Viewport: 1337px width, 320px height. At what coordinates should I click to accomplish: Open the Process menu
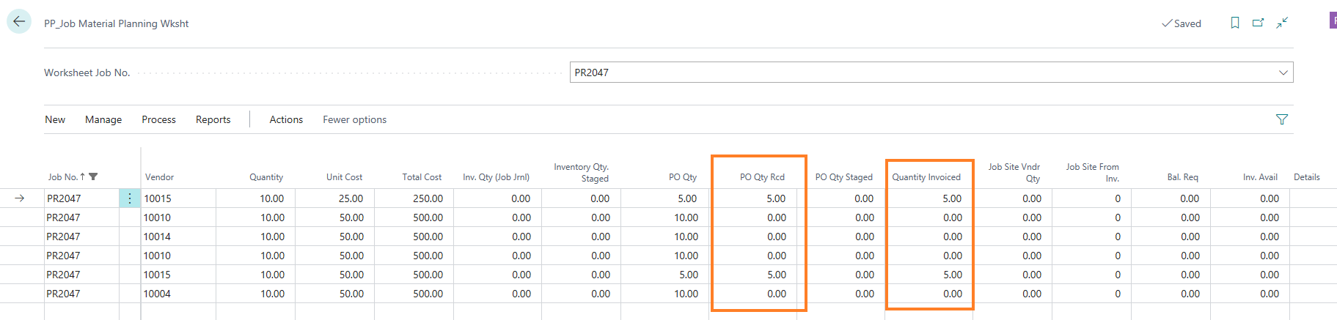(x=158, y=119)
